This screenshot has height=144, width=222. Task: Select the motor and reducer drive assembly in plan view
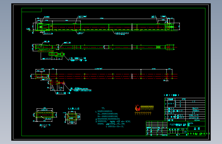click(57, 54)
